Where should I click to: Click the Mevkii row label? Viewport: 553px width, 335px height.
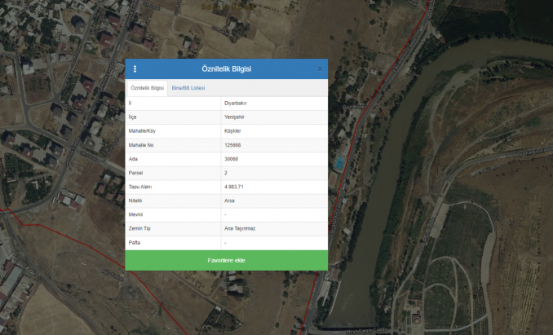click(x=136, y=214)
